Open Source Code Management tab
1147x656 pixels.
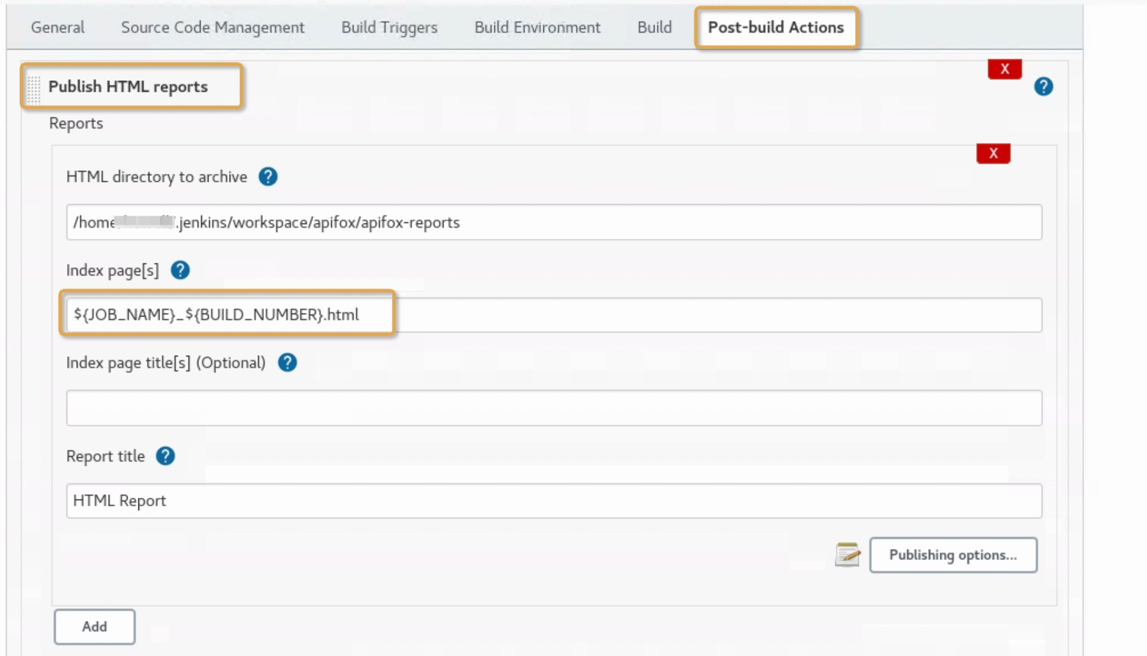(213, 28)
